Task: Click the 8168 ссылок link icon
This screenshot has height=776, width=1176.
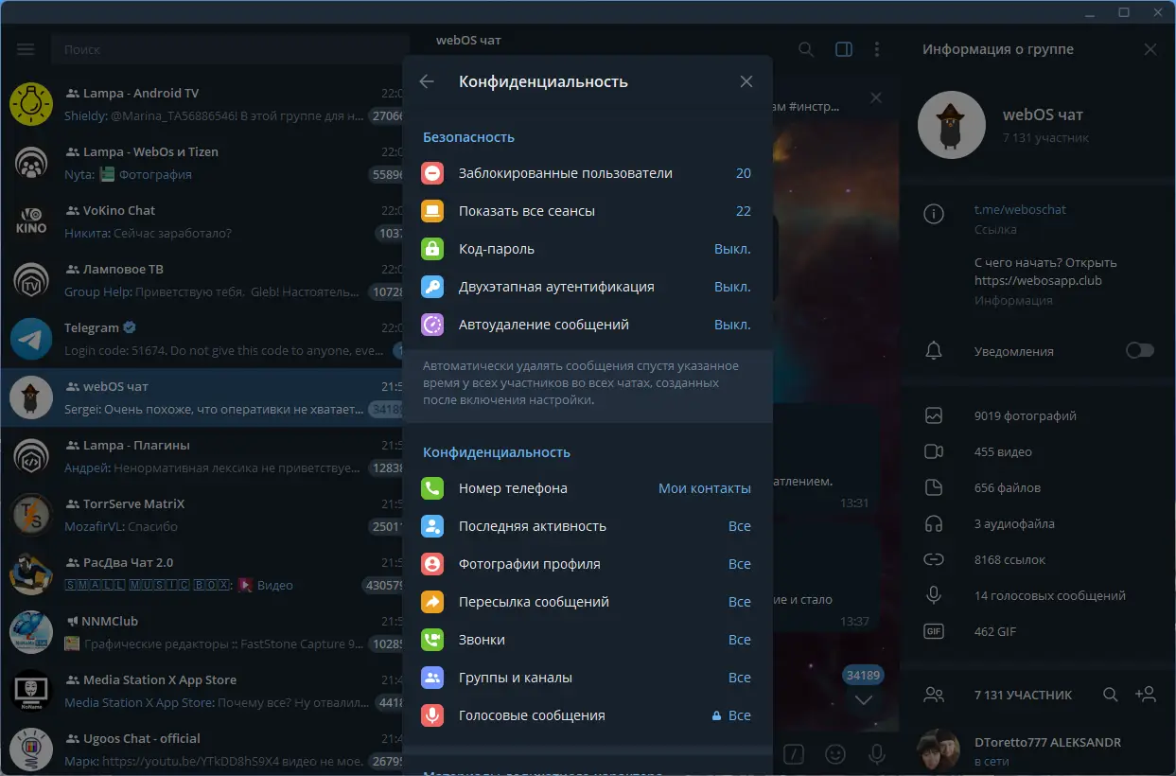Action: point(934,559)
